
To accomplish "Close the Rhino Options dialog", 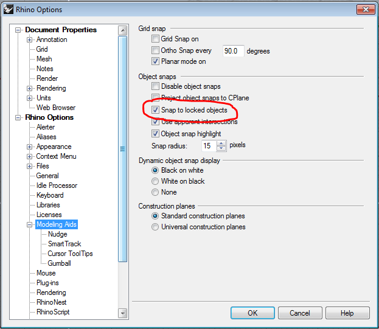I will coord(366,9).
